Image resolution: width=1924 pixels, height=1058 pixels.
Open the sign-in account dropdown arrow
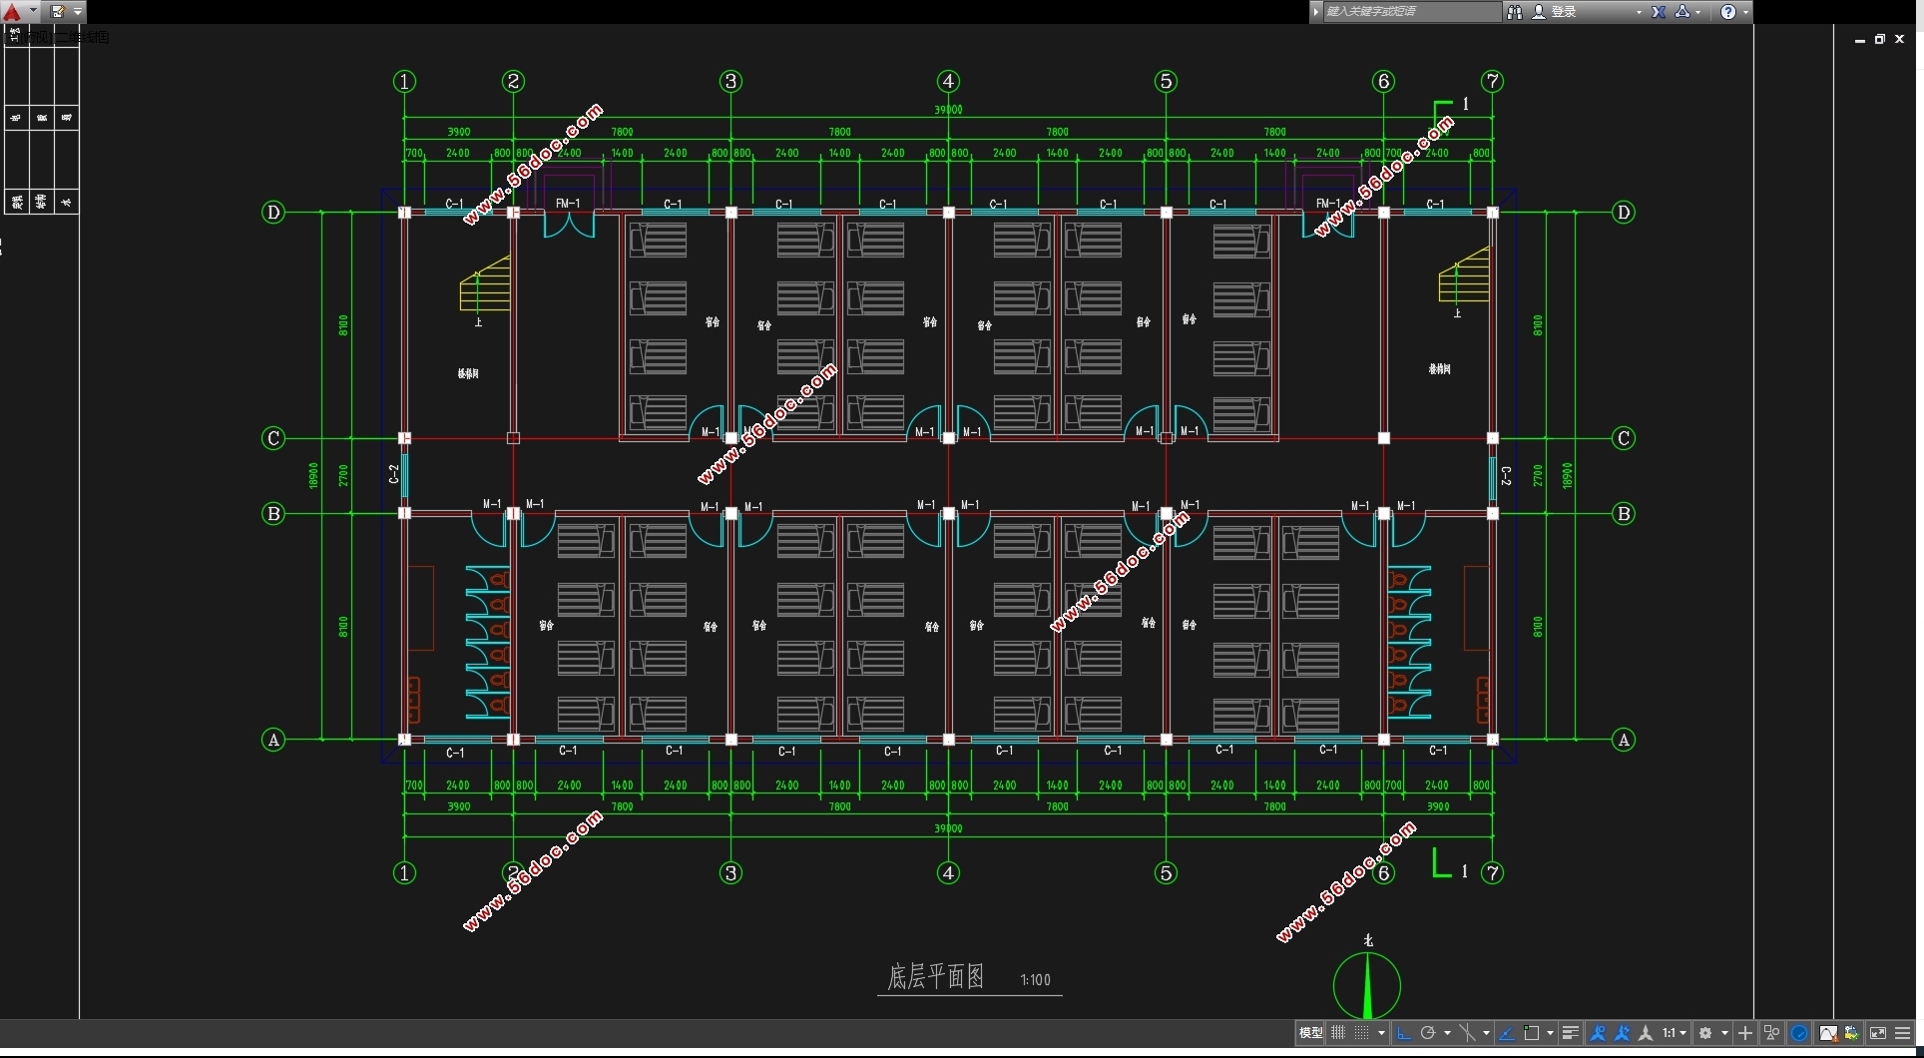[x=1639, y=12]
